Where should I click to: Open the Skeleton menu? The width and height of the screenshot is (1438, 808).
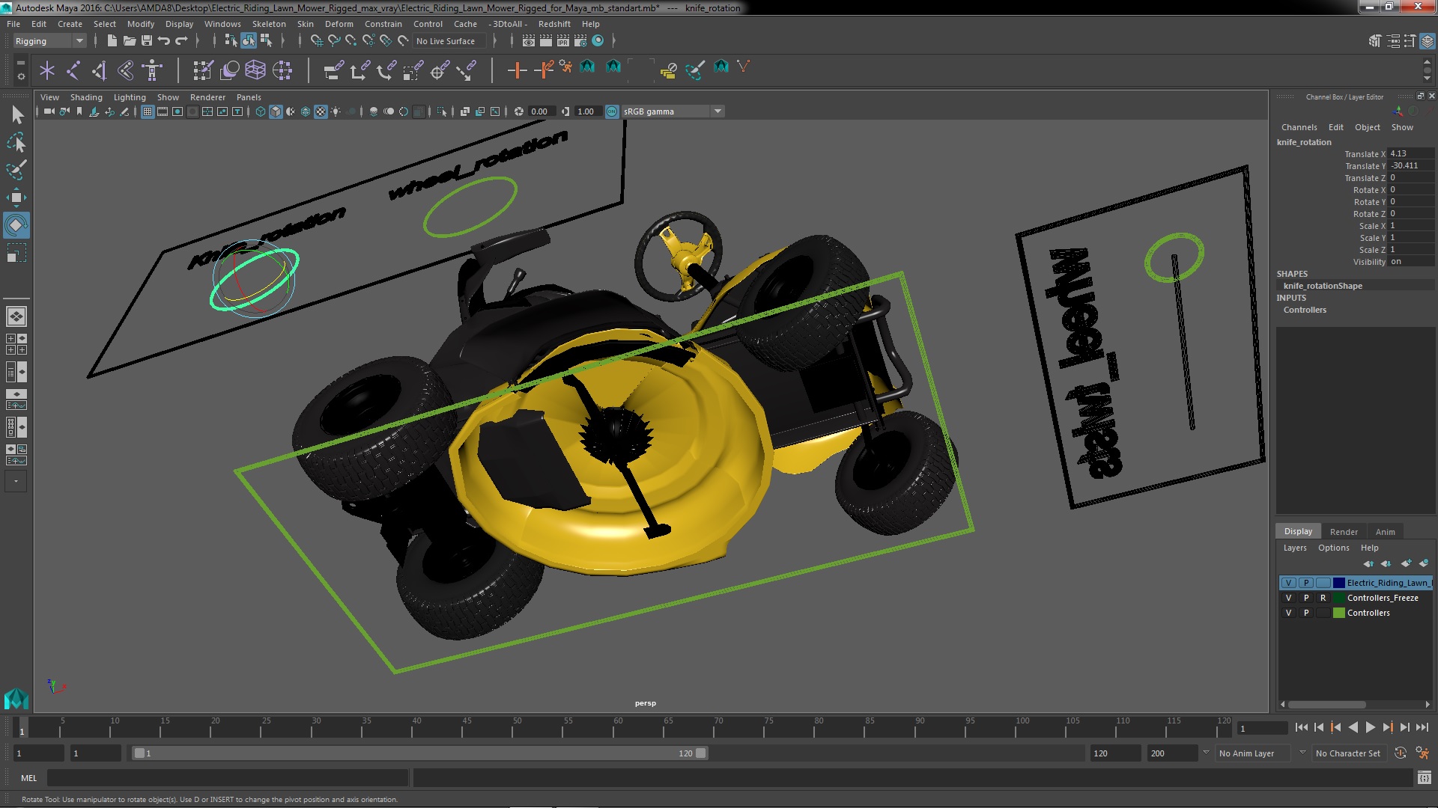click(268, 24)
